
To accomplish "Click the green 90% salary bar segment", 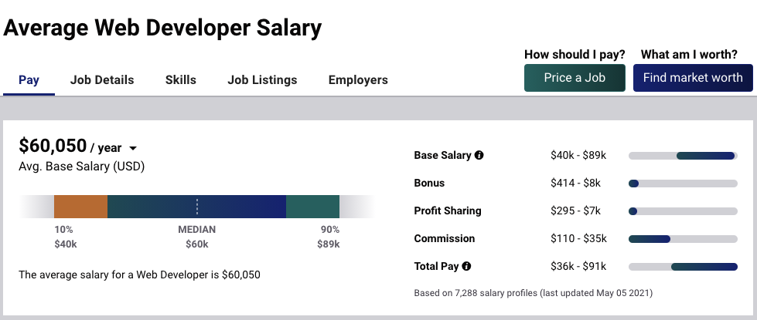I will coord(312,207).
